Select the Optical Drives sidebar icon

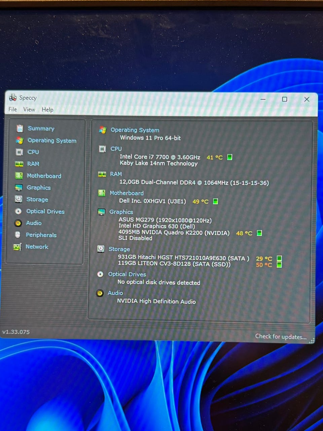[19, 211]
